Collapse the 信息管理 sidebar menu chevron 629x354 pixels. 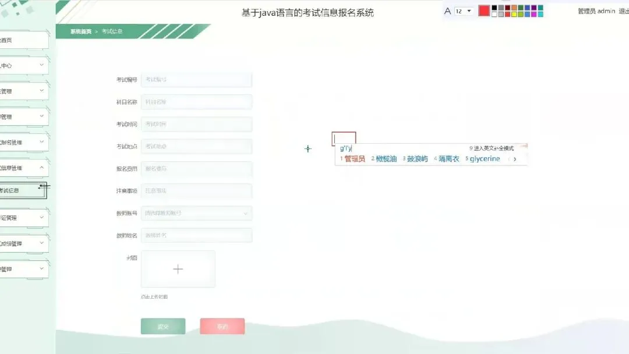point(41,168)
